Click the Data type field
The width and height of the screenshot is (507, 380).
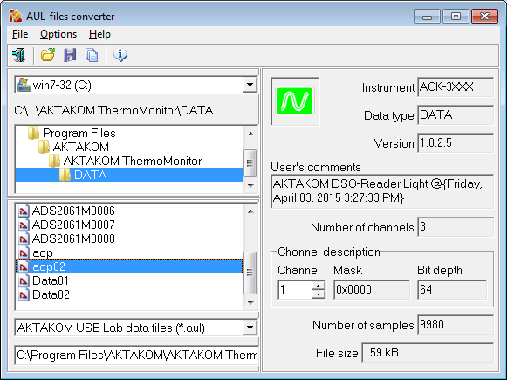coord(456,115)
